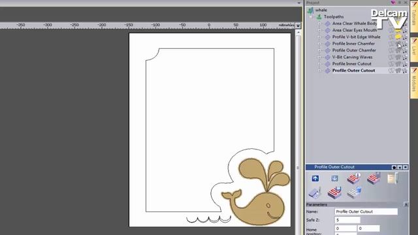Click the simulate toolpath icon with tool

[374, 178]
